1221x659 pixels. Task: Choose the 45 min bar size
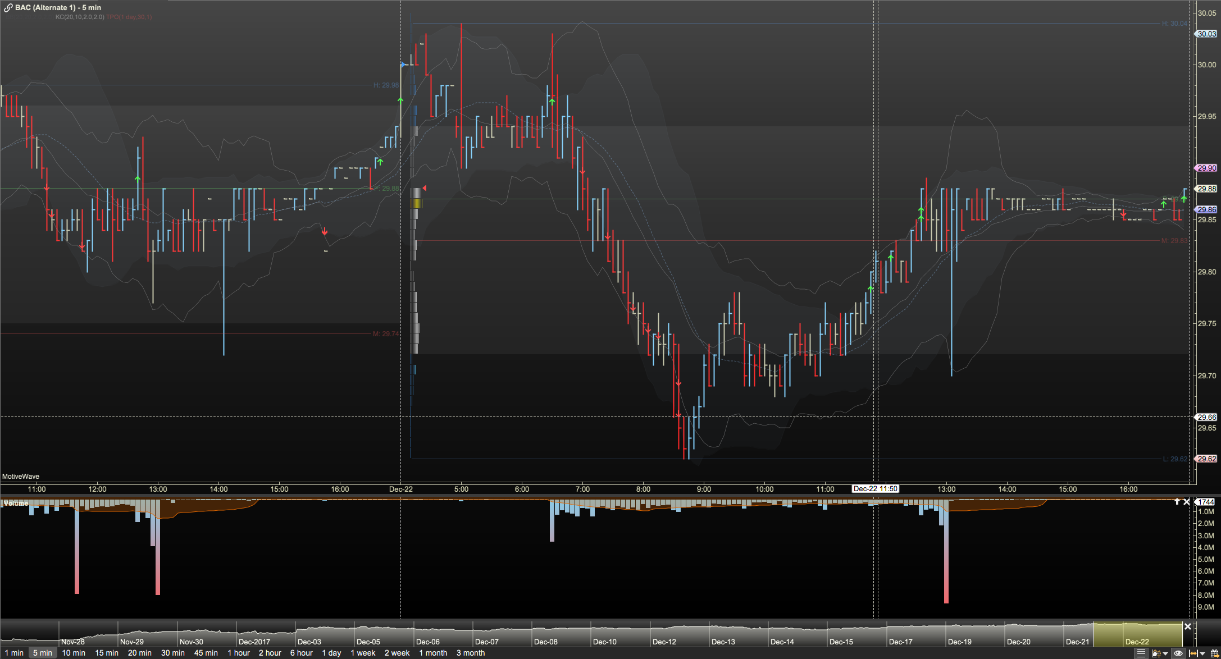206,653
